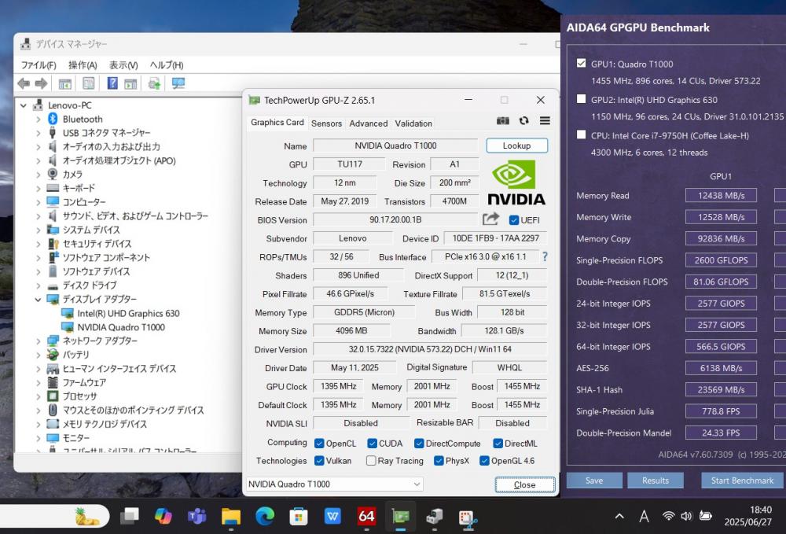The height and width of the screenshot is (534, 786).
Task: Click the GPU-Z refresh icon
Action: (523, 121)
